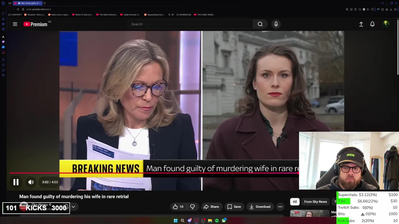The width and height of the screenshot is (399, 224).
Task: Open the browser profile account icon
Action: point(387,9)
